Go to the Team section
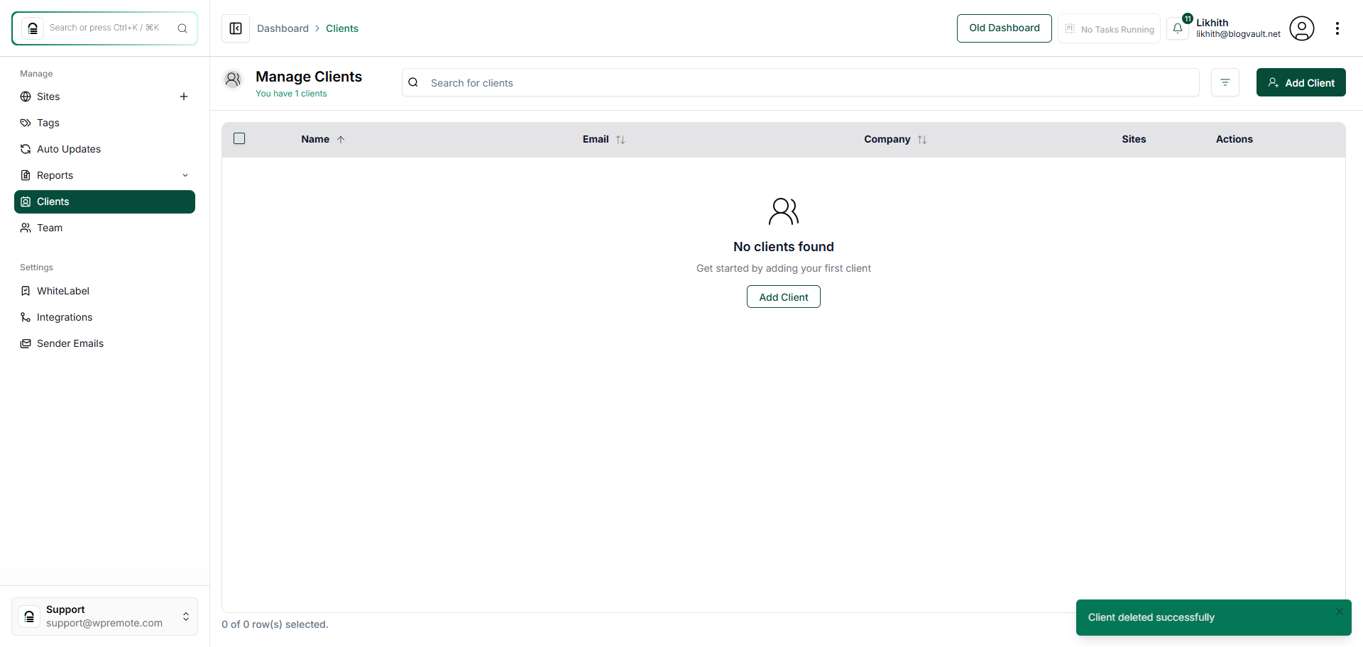 pos(48,228)
